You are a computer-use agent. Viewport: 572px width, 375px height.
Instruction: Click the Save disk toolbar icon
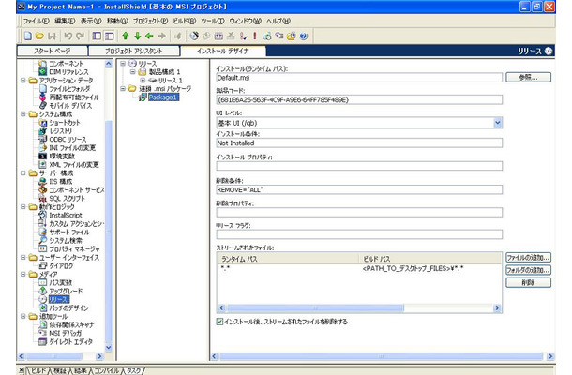point(53,37)
